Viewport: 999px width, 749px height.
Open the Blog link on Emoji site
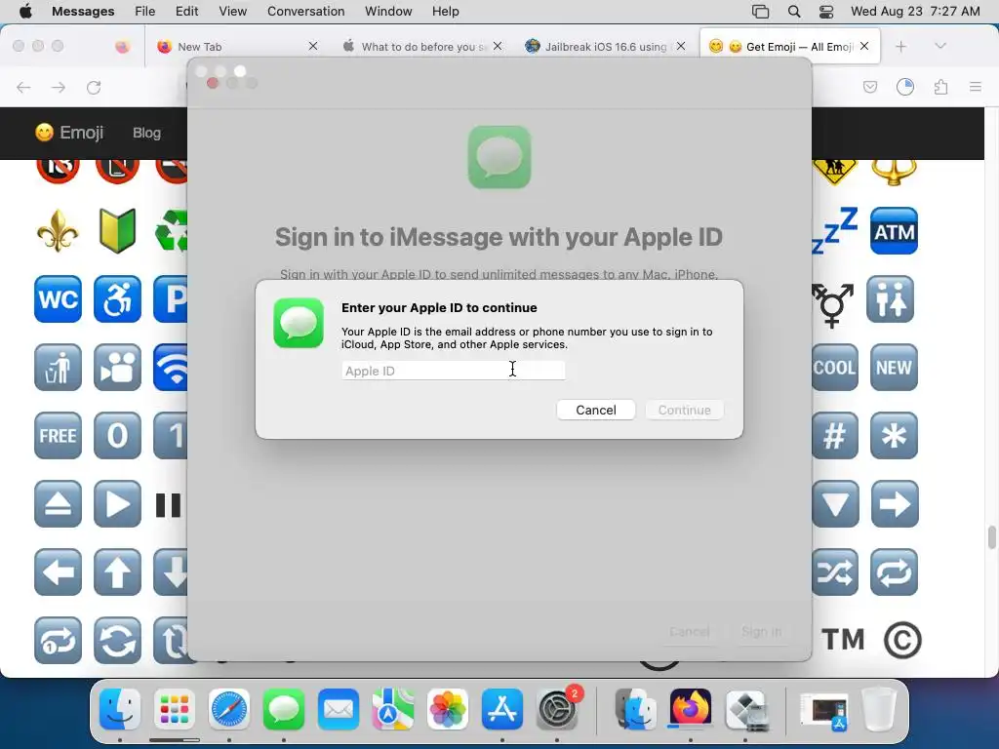146,133
